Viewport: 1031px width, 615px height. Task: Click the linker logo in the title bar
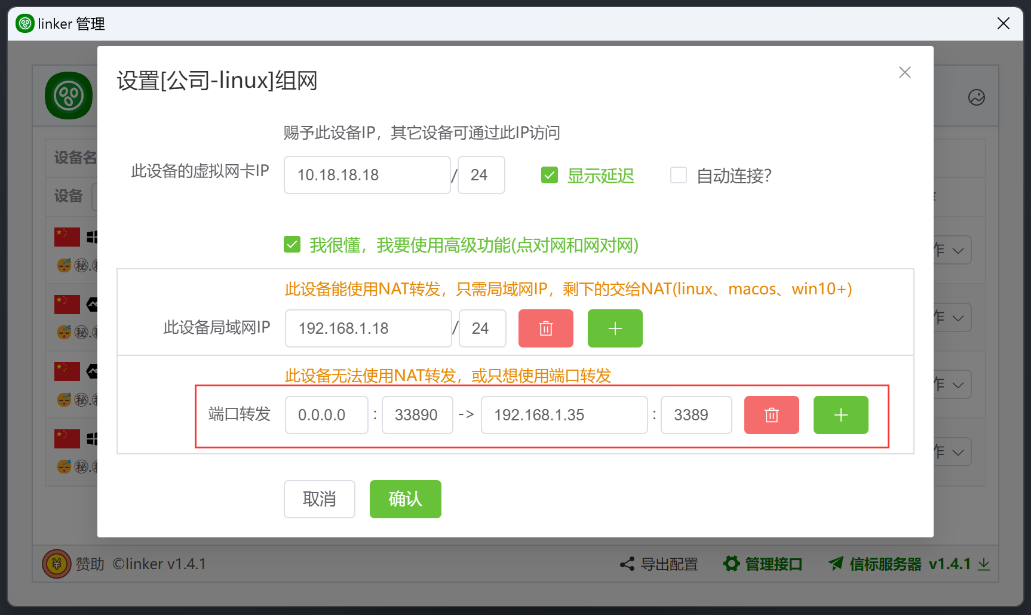click(25, 23)
